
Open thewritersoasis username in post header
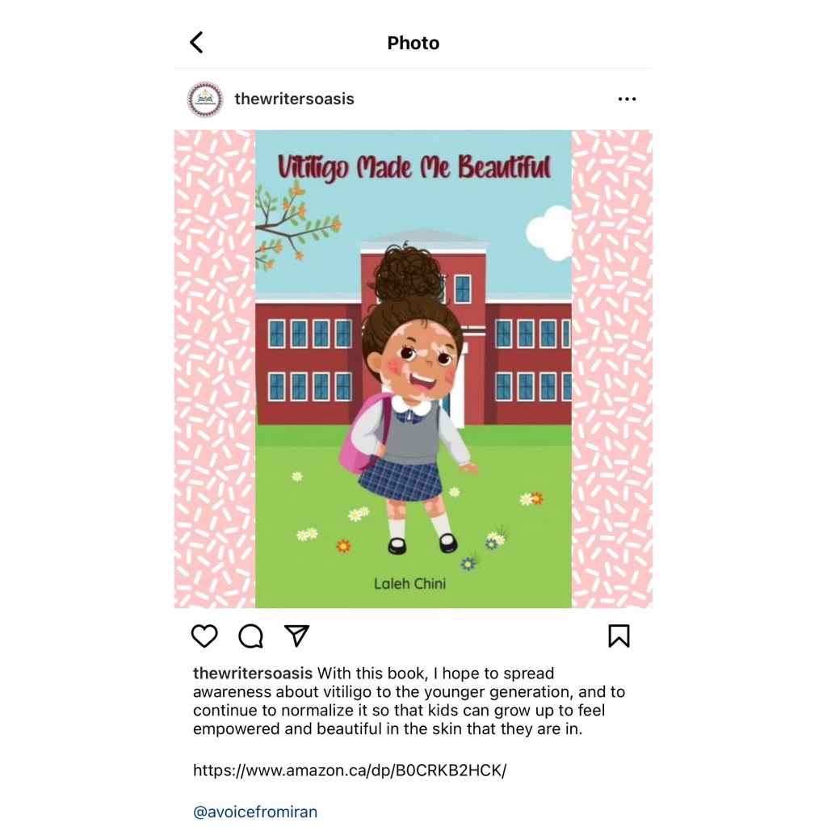click(x=294, y=99)
